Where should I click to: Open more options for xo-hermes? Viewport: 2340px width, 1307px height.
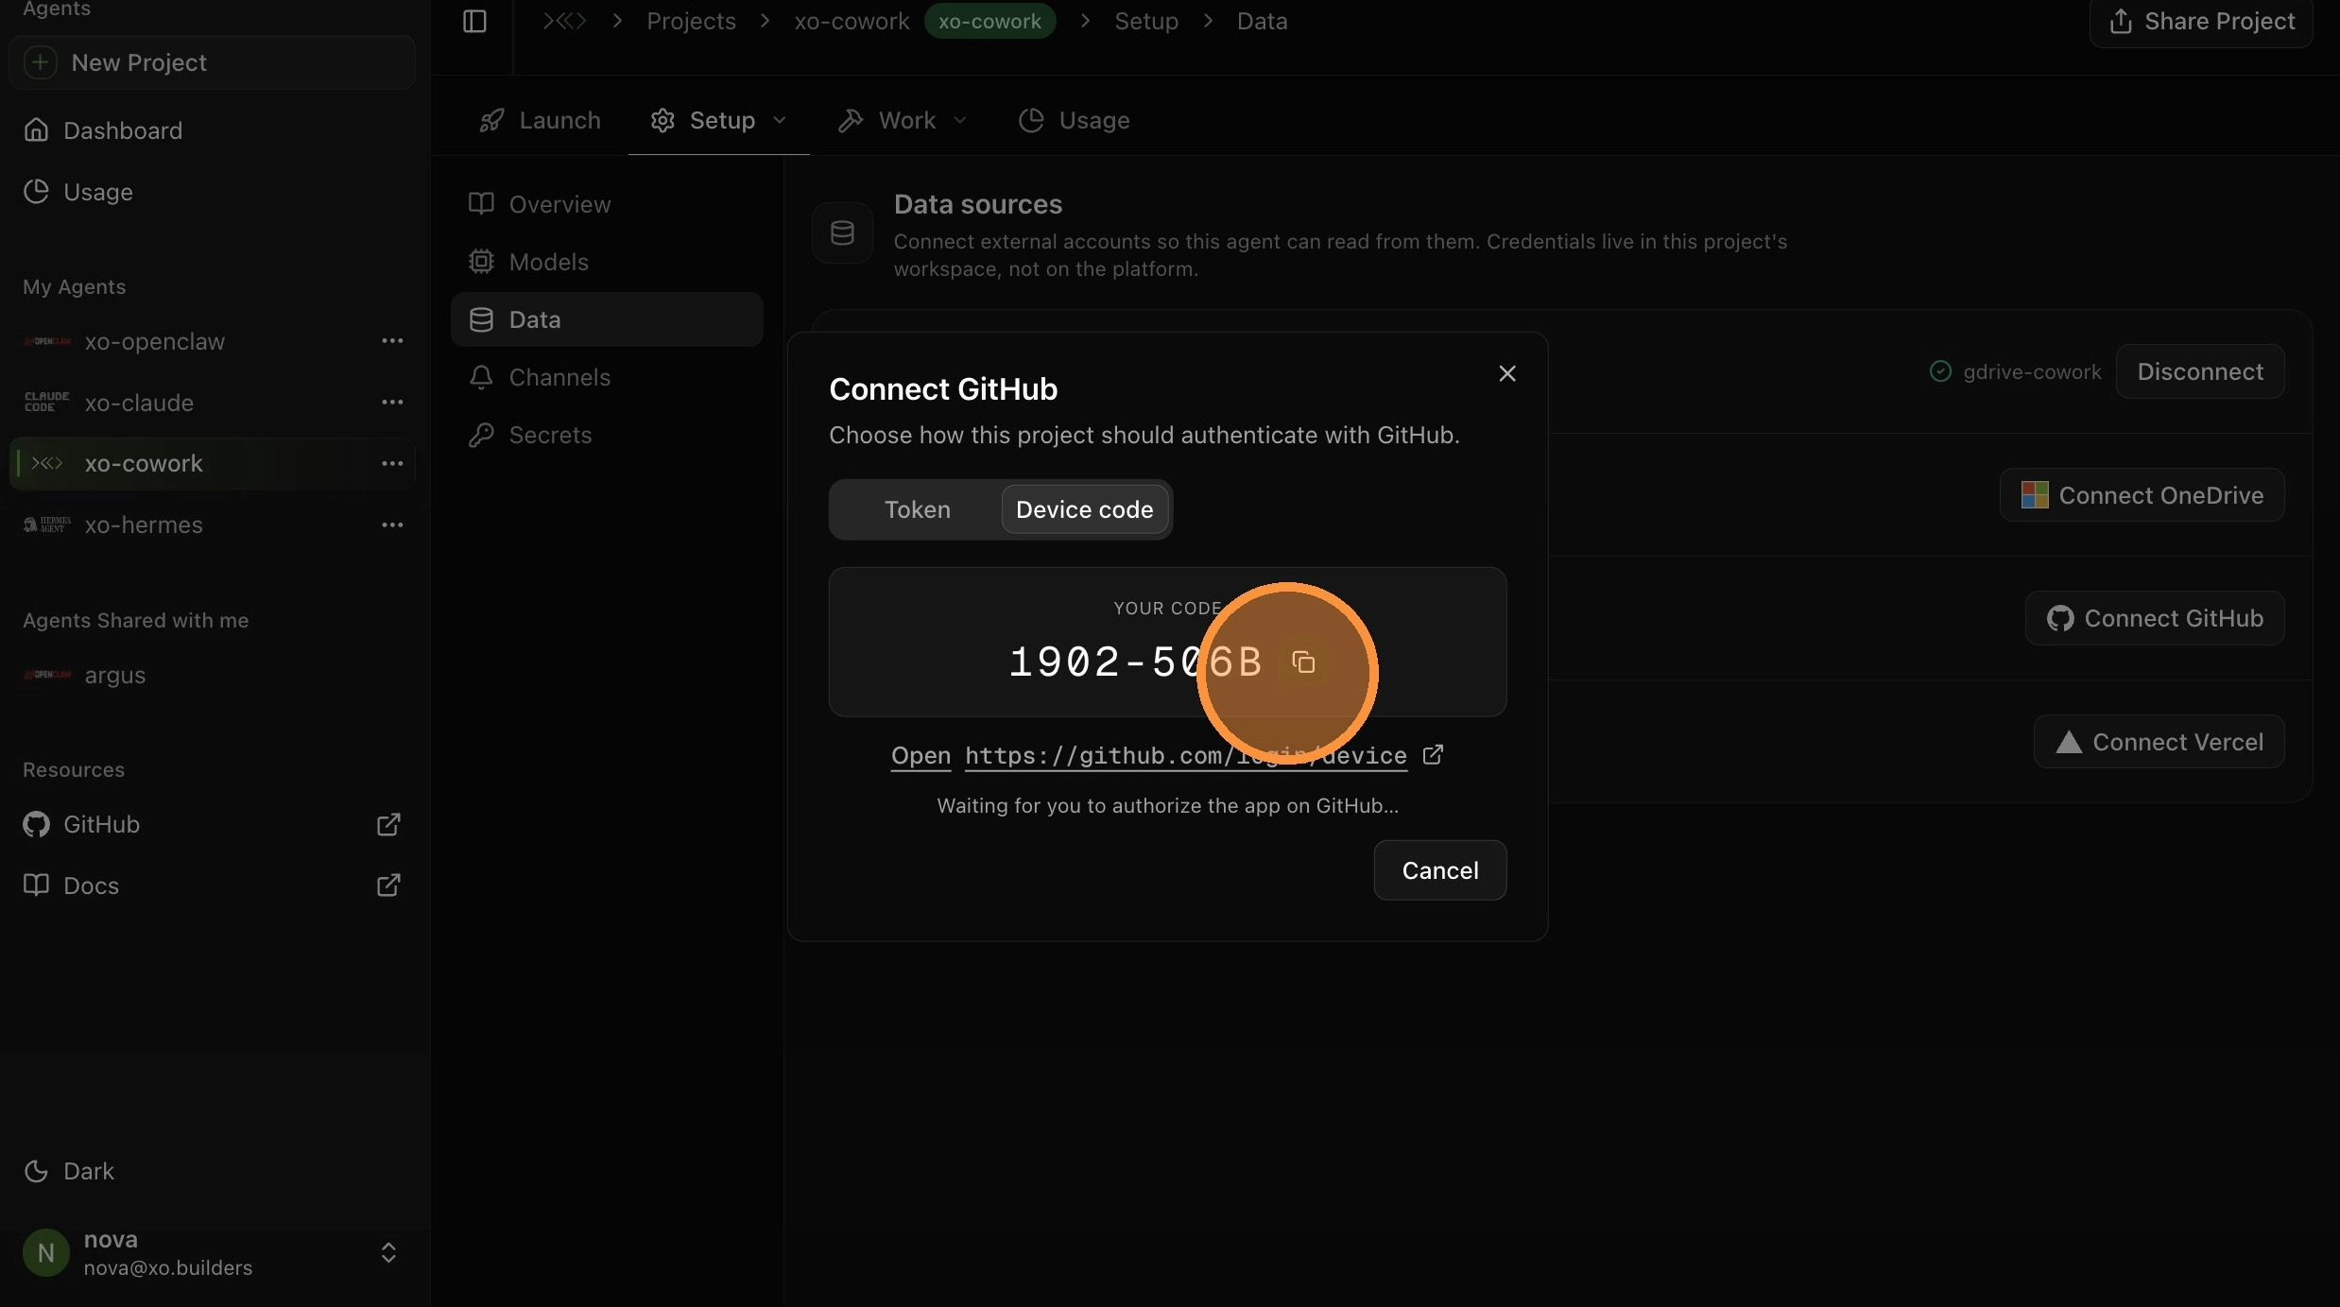[392, 525]
